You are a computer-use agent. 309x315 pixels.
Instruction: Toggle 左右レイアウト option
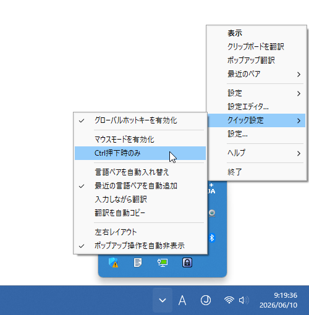[140, 232]
